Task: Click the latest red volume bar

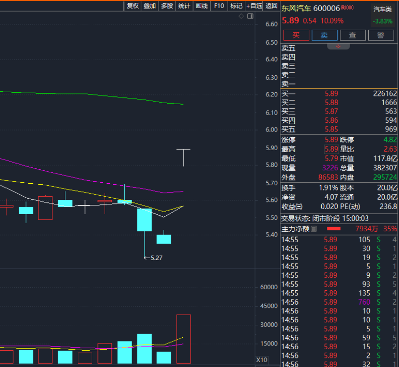Action: [x=183, y=339]
